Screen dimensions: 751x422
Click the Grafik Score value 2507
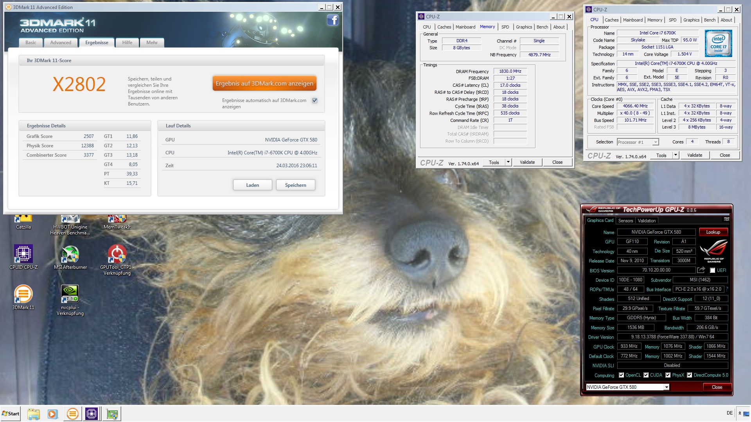pos(89,136)
